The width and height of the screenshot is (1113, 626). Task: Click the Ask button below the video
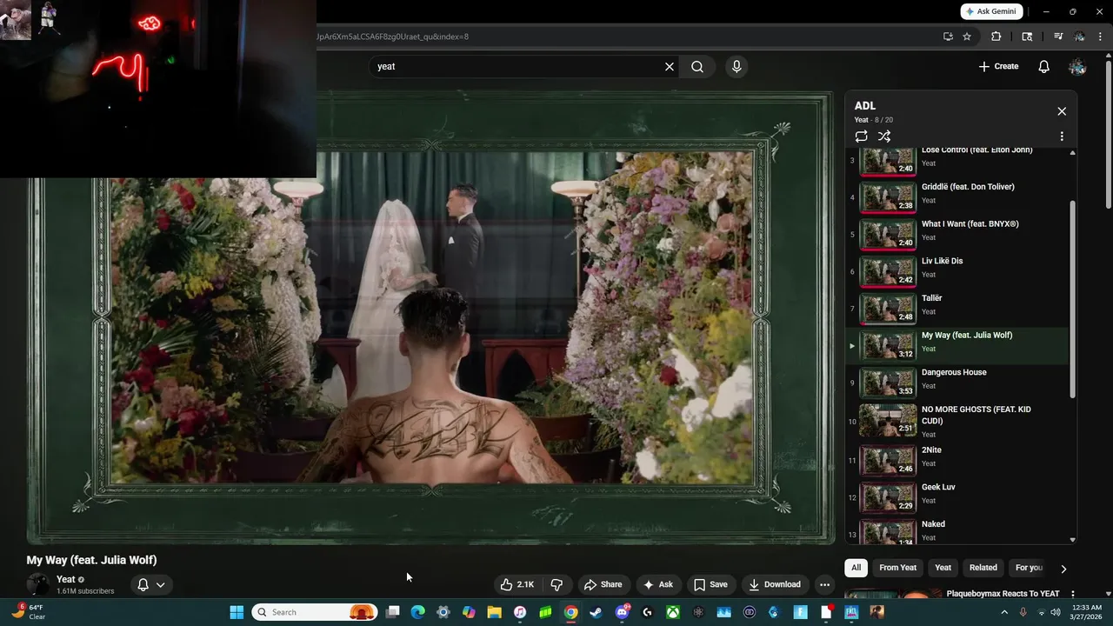pos(657,584)
